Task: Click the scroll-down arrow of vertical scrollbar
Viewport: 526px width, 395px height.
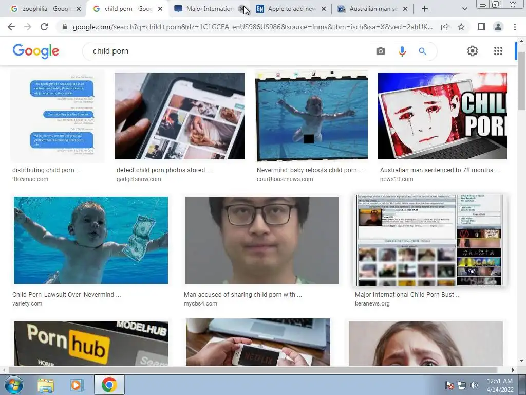Action: [x=521, y=362]
